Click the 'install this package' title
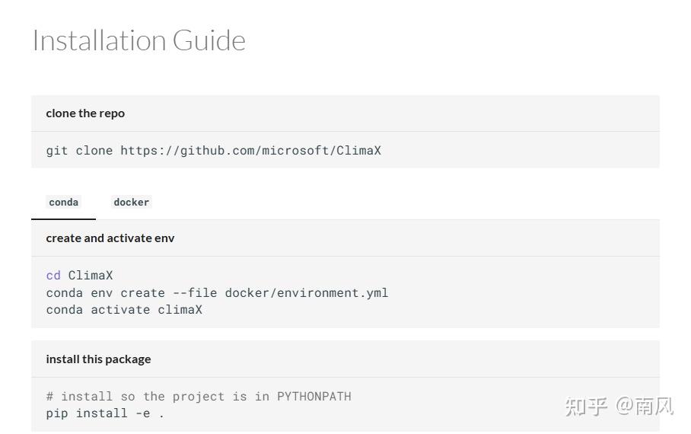Viewport: 691px width, 434px height. pyautogui.click(x=98, y=359)
